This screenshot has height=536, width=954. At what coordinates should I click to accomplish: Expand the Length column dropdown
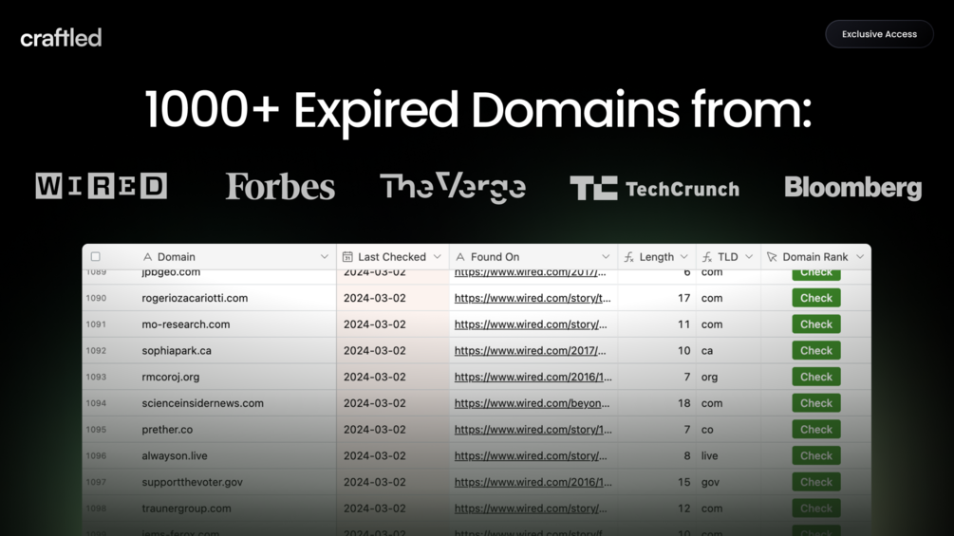point(683,257)
